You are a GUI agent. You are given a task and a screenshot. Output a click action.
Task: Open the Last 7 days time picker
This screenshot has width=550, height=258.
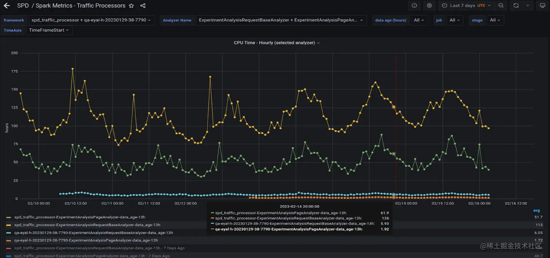[464, 5]
